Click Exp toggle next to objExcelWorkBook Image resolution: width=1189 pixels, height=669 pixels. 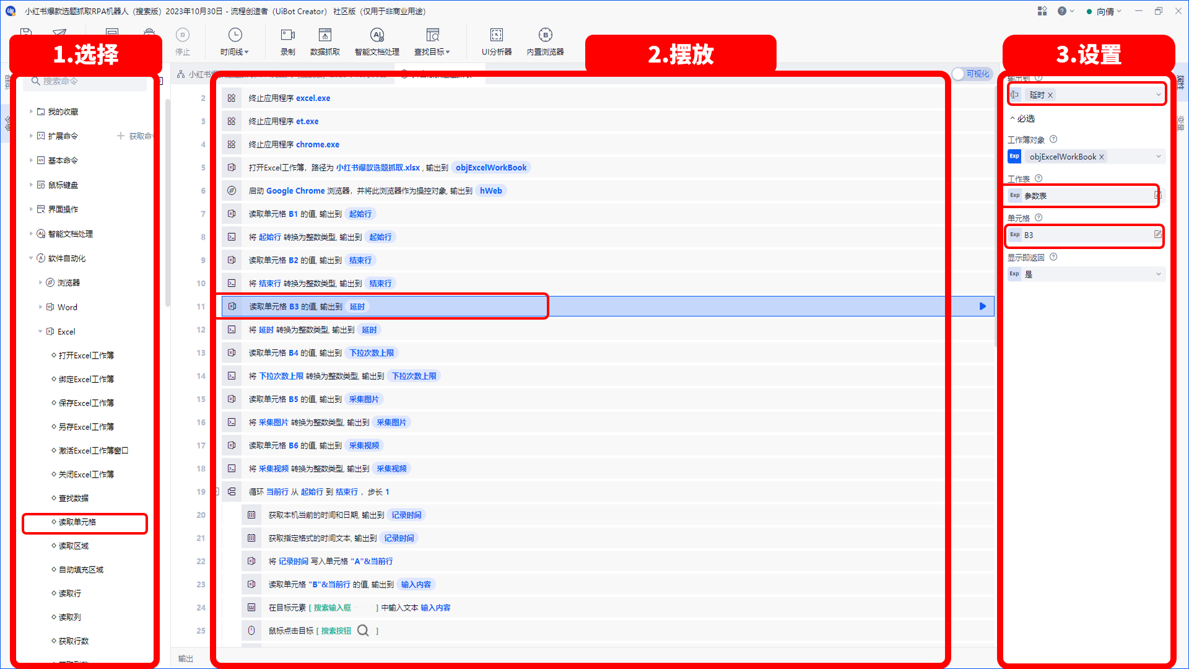pos(1014,157)
